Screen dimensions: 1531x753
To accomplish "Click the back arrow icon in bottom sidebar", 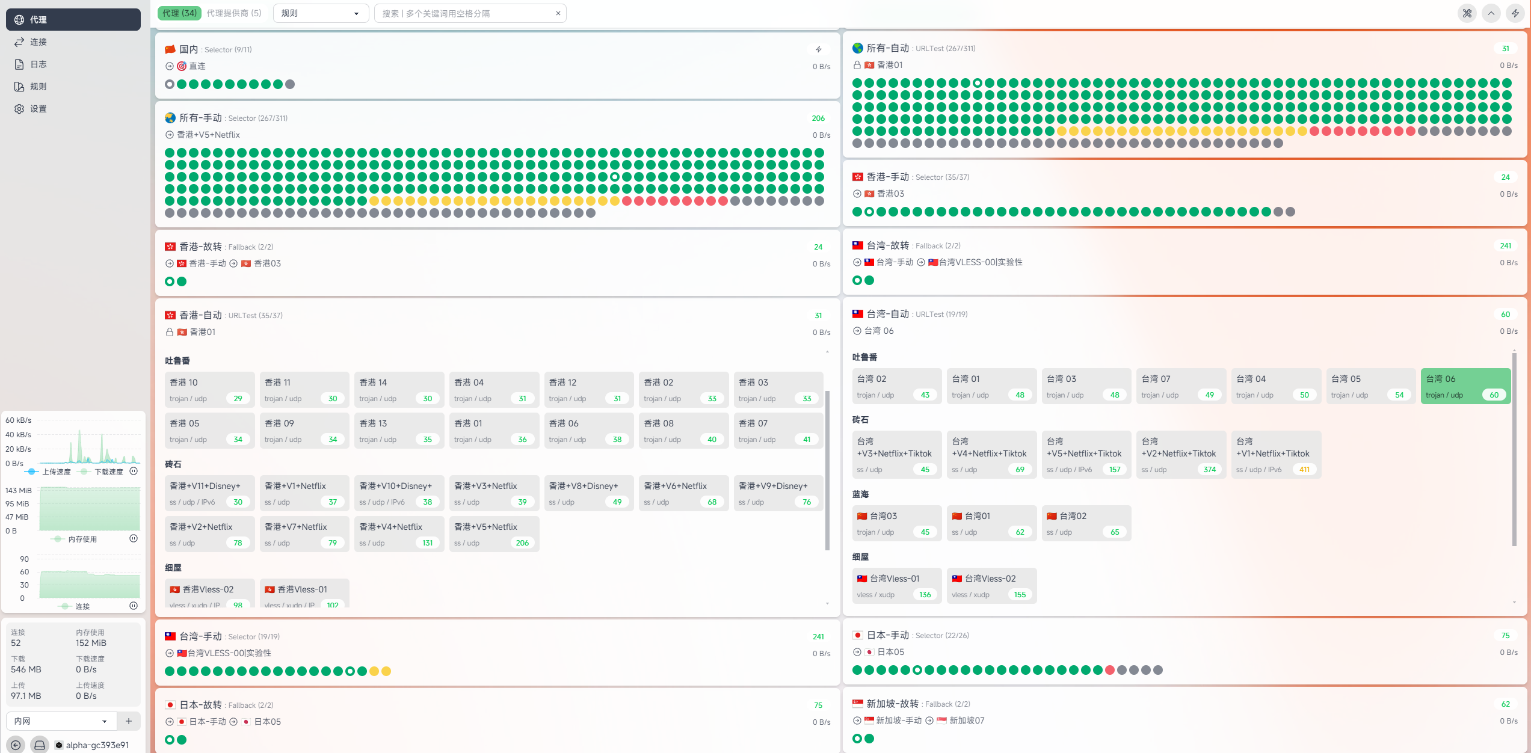I will tap(16, 745).
